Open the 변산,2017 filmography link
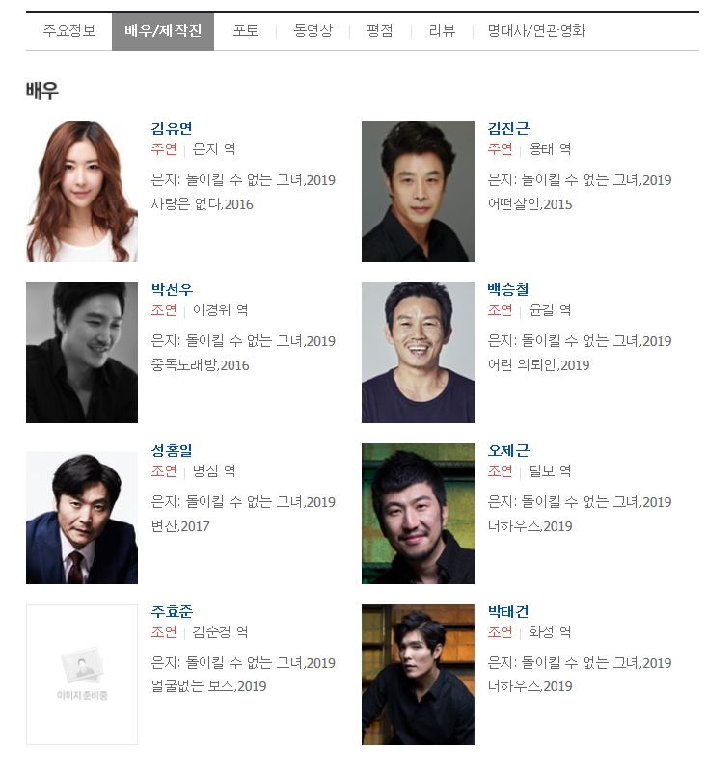Image resolution: width=707 pixels, height=775 pixels. 180,526
